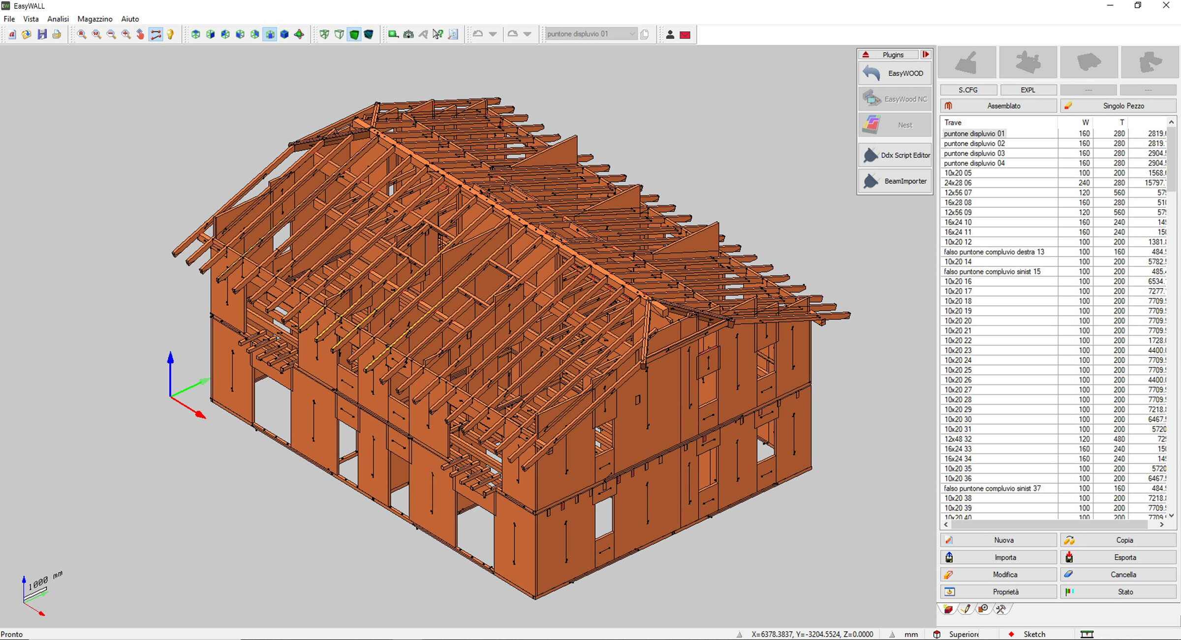Screen dimensions: 1181x640
Task: Click the zoom in magnifier with plus
Action: pyautogui.click(x=126, y=34)
